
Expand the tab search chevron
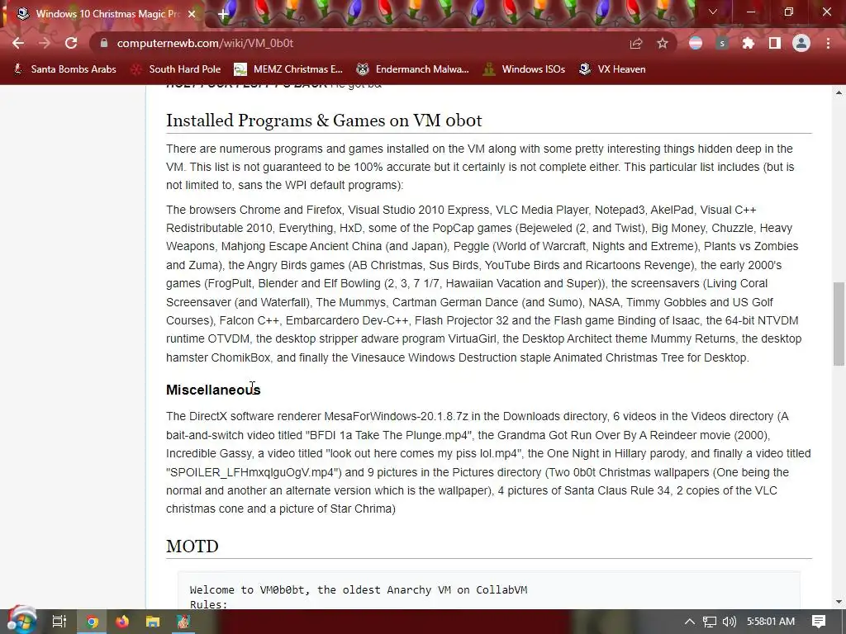point(713,12)
